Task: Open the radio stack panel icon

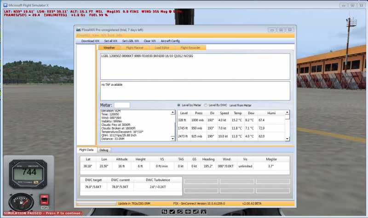Action: (195, 212)
